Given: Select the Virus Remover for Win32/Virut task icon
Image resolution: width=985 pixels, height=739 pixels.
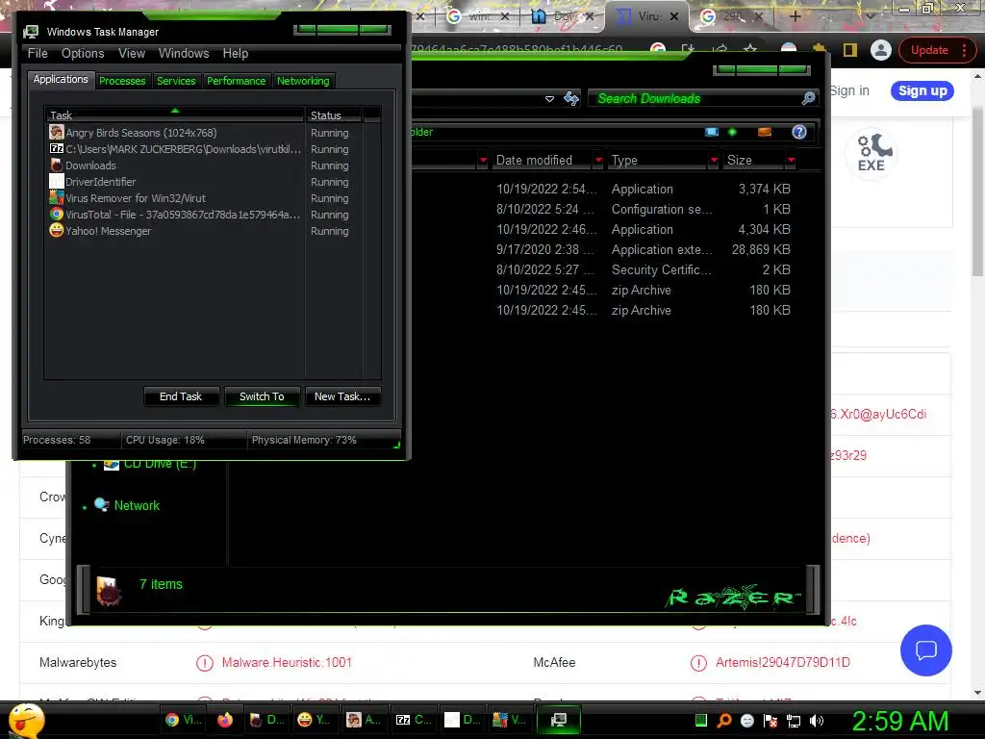Looking at the screenshot, I should coord(57,198).
